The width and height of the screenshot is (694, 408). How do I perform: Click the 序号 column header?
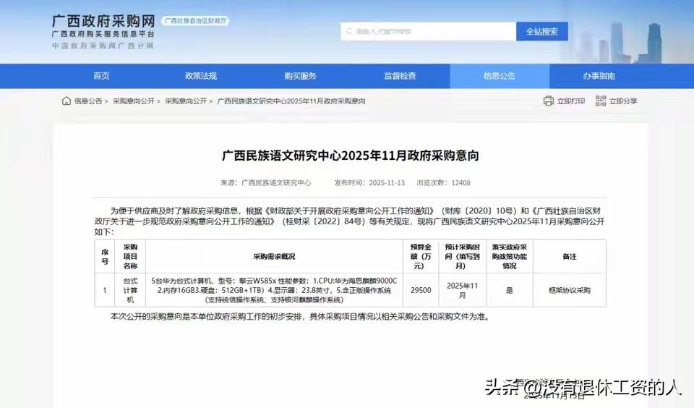click(105, 257)
